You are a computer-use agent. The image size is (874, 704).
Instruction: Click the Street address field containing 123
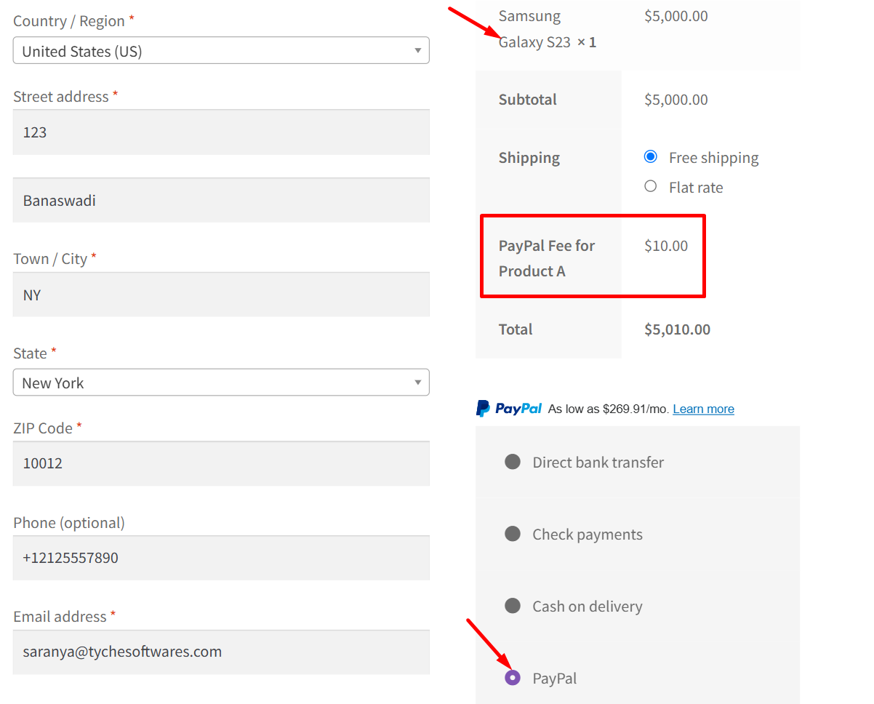221,132
